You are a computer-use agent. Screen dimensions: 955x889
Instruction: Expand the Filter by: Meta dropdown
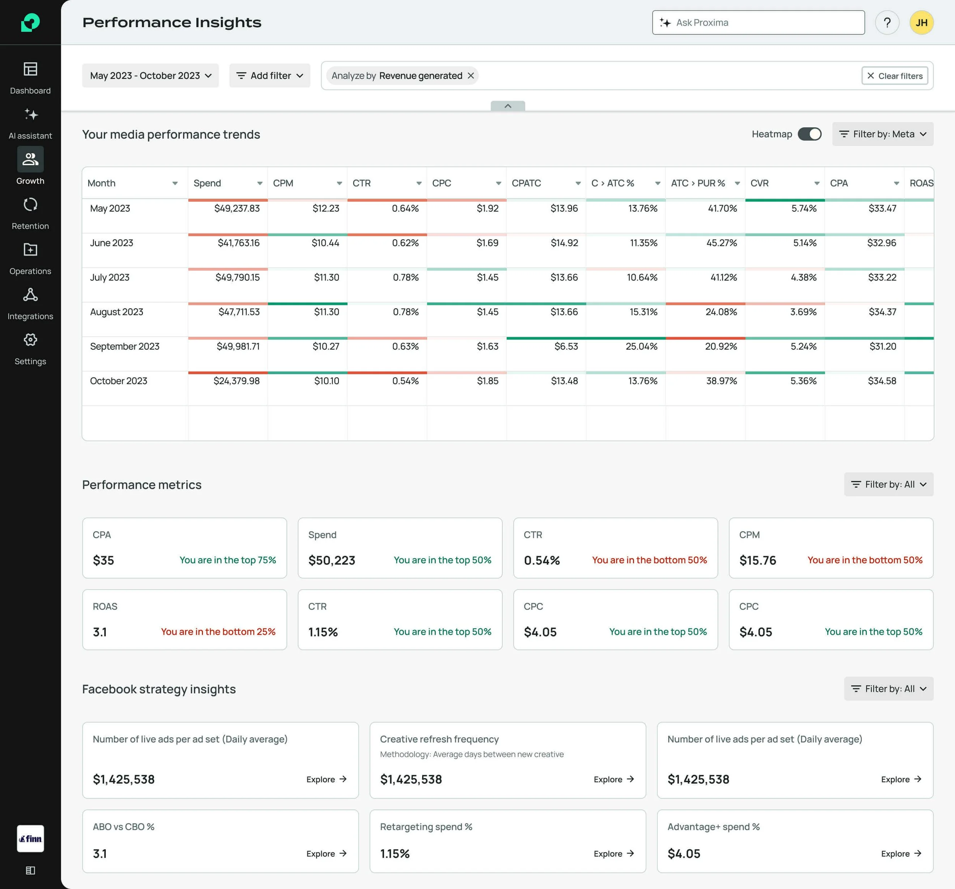pos(882,134)
